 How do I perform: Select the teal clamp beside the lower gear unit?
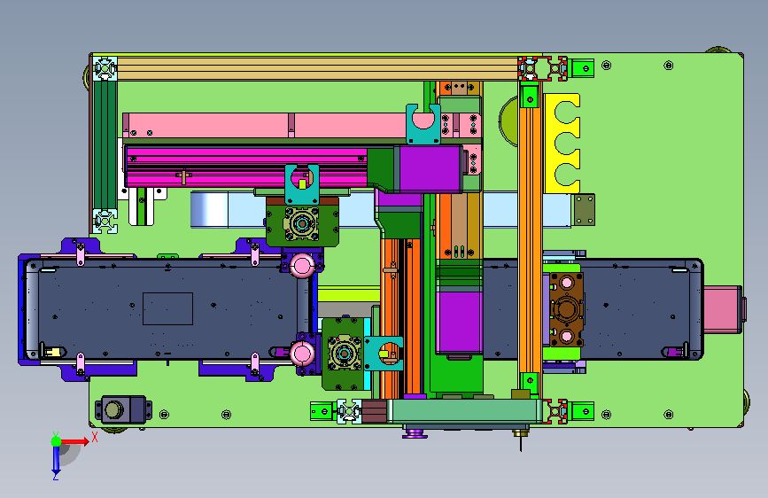pyautogui.click(x=384, y=354)
